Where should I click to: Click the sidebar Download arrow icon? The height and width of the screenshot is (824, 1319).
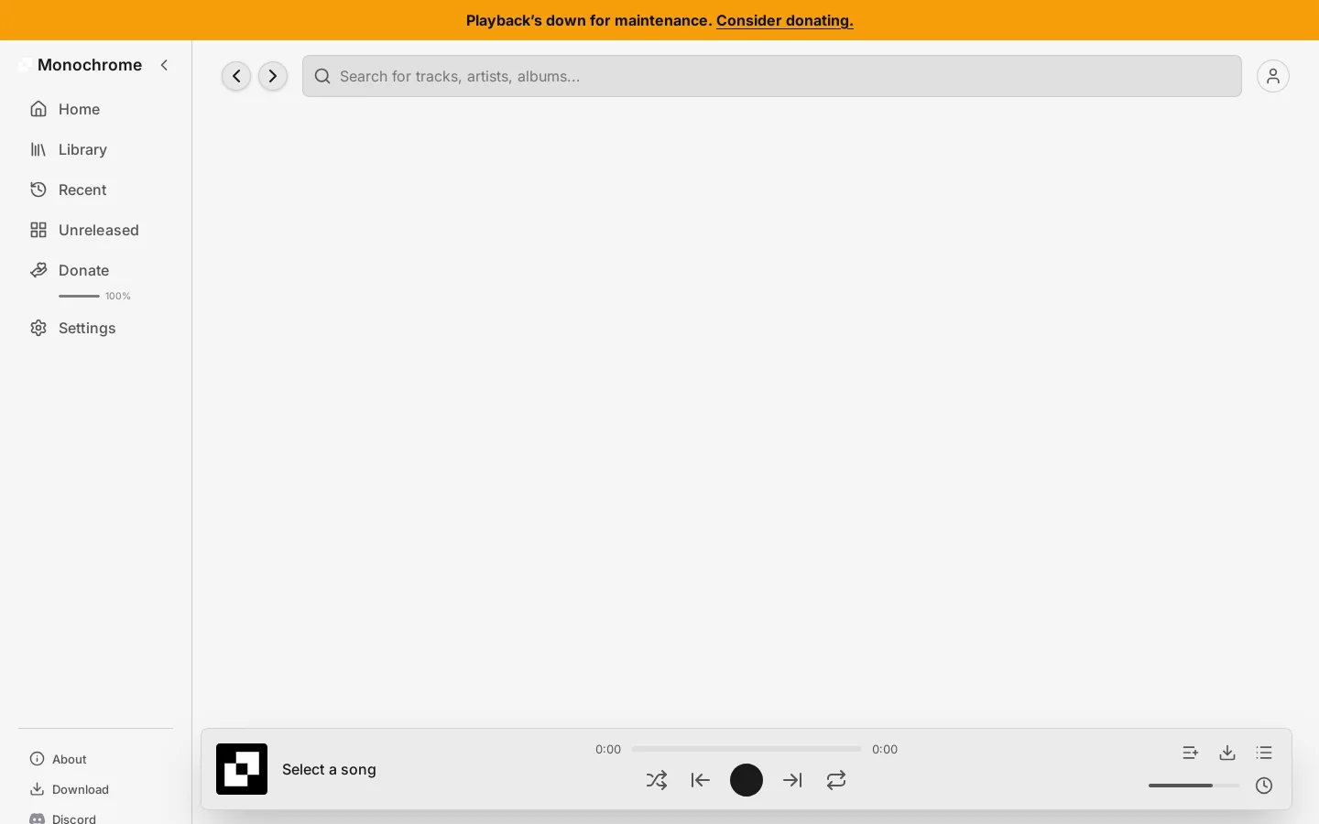(38, 789)
